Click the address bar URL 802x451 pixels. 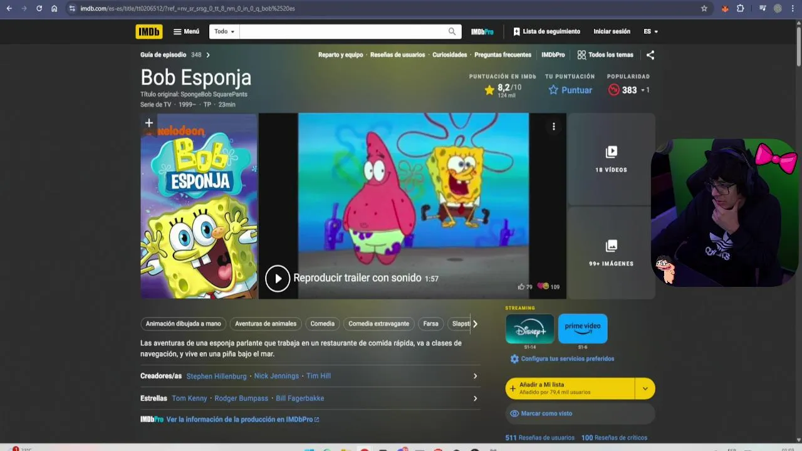click(188, 9)
